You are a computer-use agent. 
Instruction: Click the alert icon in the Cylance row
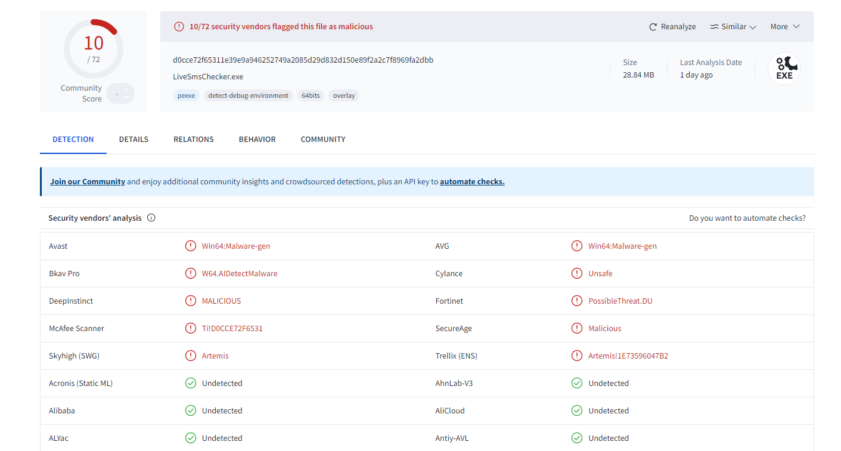point(576,273)
